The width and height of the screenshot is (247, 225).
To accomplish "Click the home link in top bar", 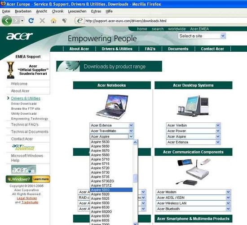I will coord(142,29).
